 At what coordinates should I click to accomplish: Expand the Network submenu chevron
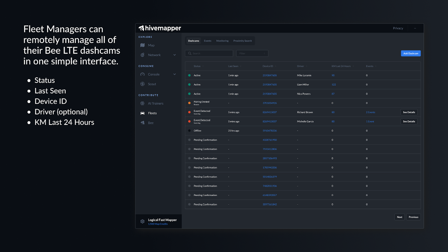point(174,55)
